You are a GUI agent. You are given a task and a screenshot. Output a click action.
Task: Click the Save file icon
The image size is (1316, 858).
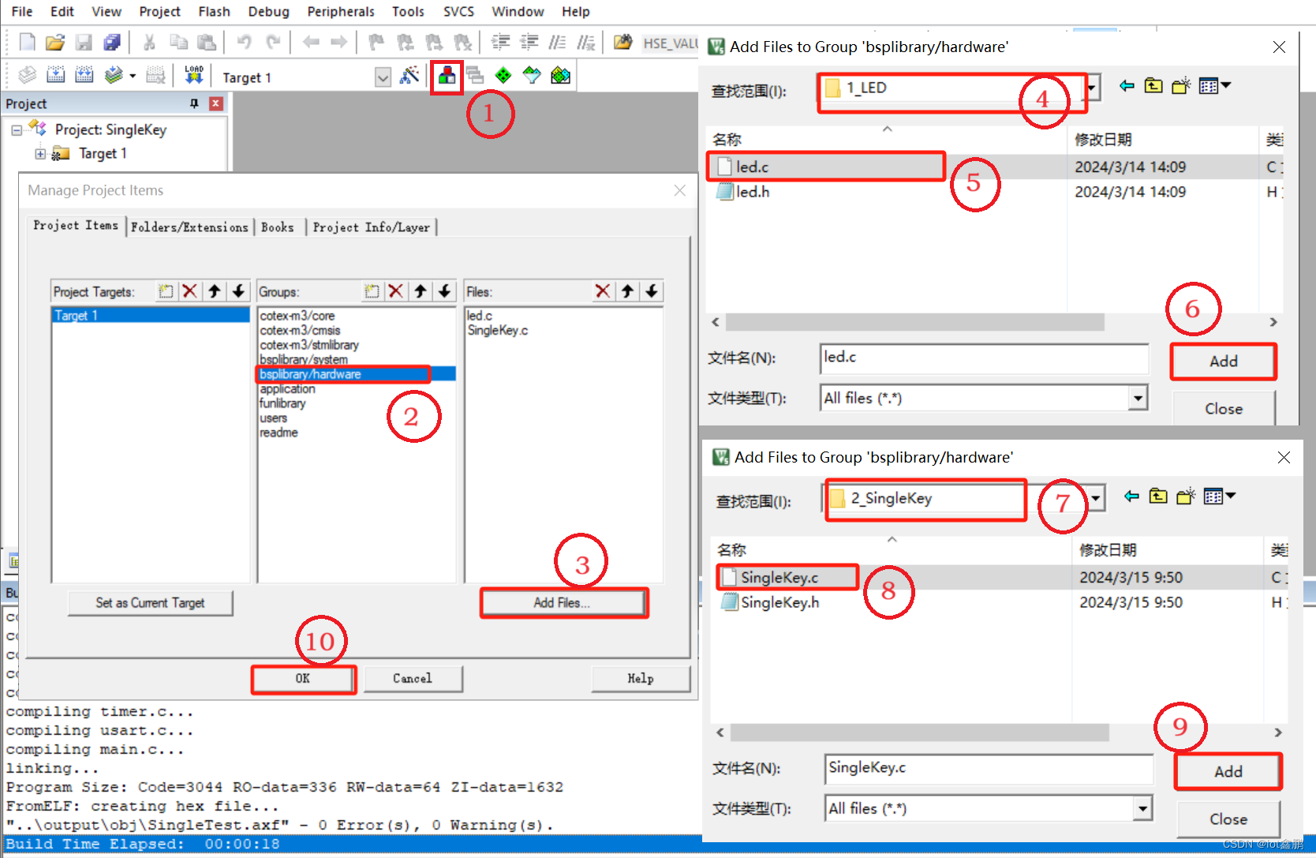[84, 43]
